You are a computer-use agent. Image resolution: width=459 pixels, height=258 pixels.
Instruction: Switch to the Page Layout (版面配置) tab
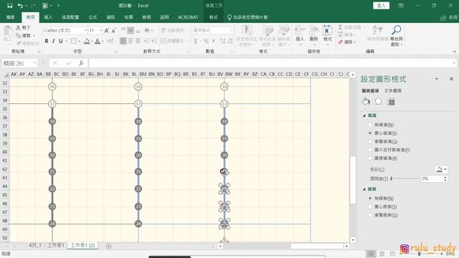70,17
